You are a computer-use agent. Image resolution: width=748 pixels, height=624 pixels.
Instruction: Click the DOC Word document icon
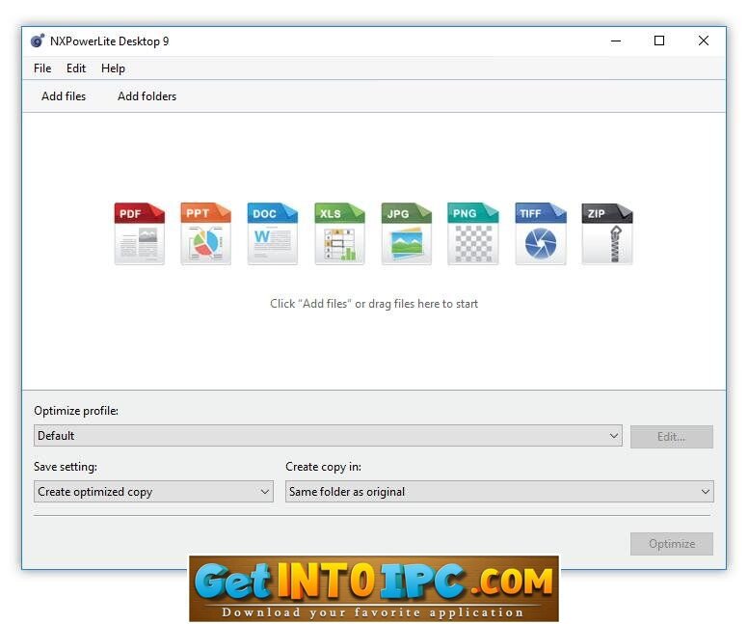pos(273,233)
